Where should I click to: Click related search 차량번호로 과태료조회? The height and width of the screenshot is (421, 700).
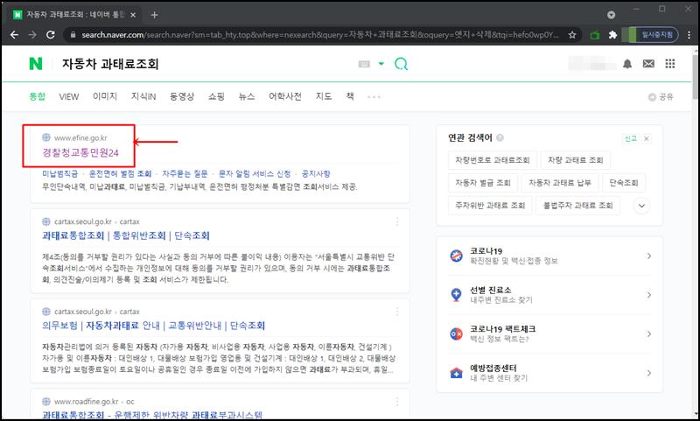tap(493, 160)
